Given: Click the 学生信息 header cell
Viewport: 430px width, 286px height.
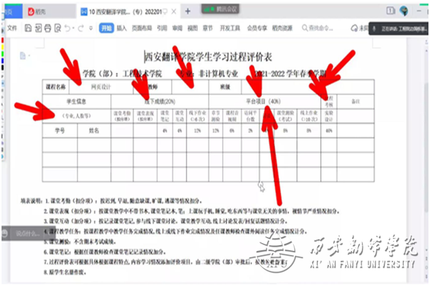Looking at the screenshot, I should [x=77, y=102].
